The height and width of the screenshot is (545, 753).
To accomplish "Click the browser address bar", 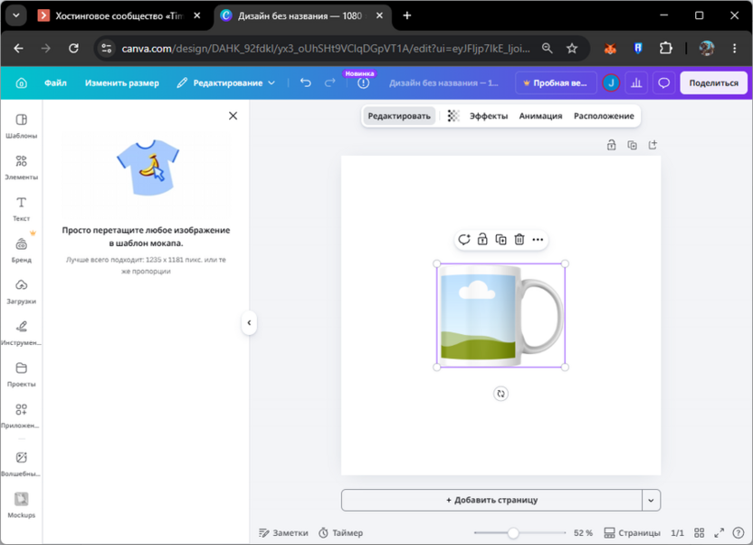I will [x=326, y=48].
